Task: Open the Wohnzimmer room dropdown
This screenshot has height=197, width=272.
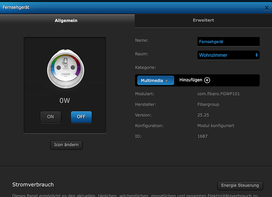Action: click(228, 55)
